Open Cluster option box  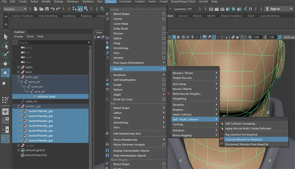[x=164, y=19]
